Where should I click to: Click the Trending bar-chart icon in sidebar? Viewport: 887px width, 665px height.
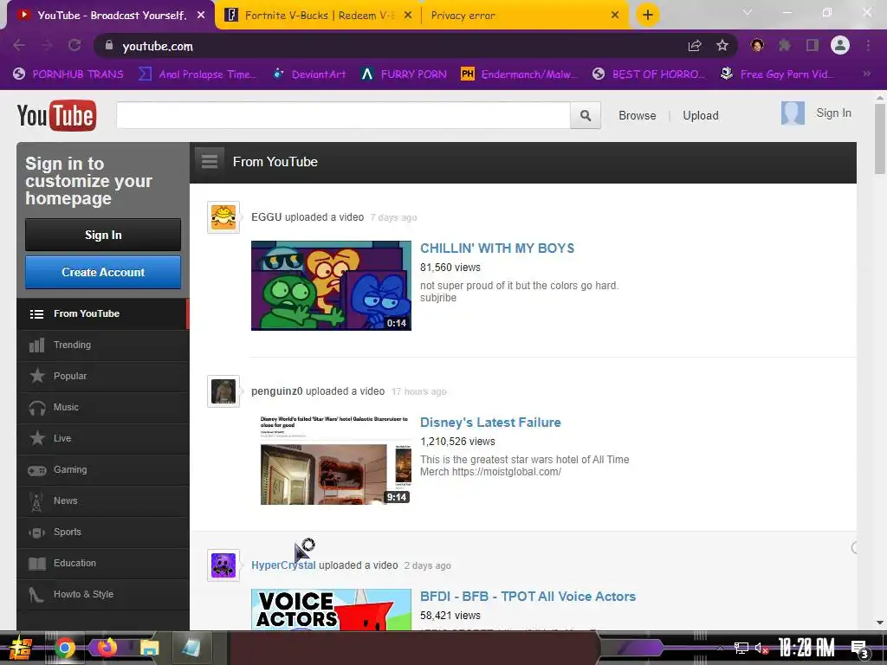[x=36, y=345]
